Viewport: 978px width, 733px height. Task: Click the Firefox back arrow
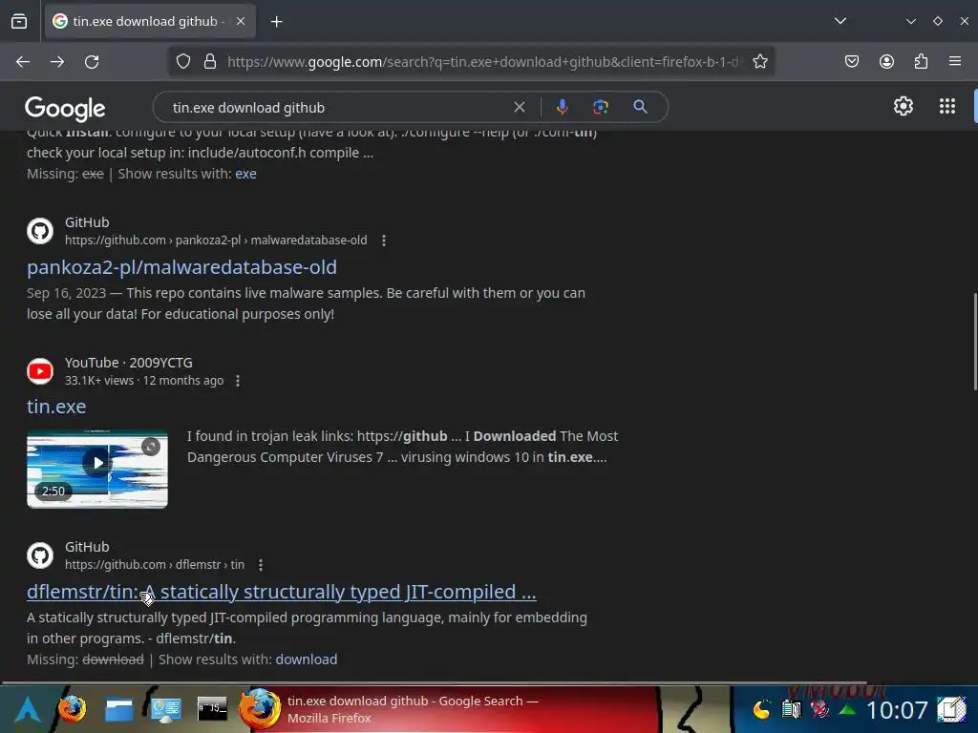point(23,62)
